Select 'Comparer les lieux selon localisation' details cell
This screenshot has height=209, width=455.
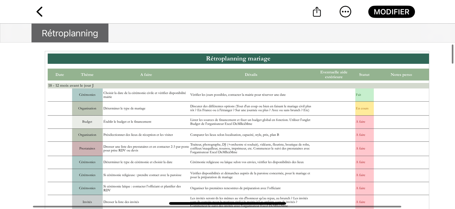click(x=251, y=135)
